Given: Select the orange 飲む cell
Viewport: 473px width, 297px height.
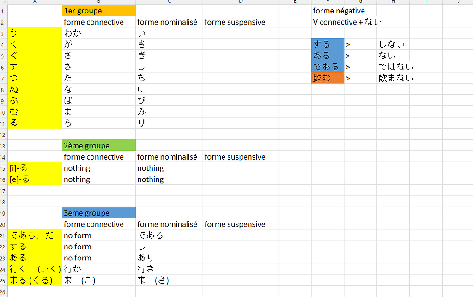Looking at the screenshot, I should tap(327, 78).
